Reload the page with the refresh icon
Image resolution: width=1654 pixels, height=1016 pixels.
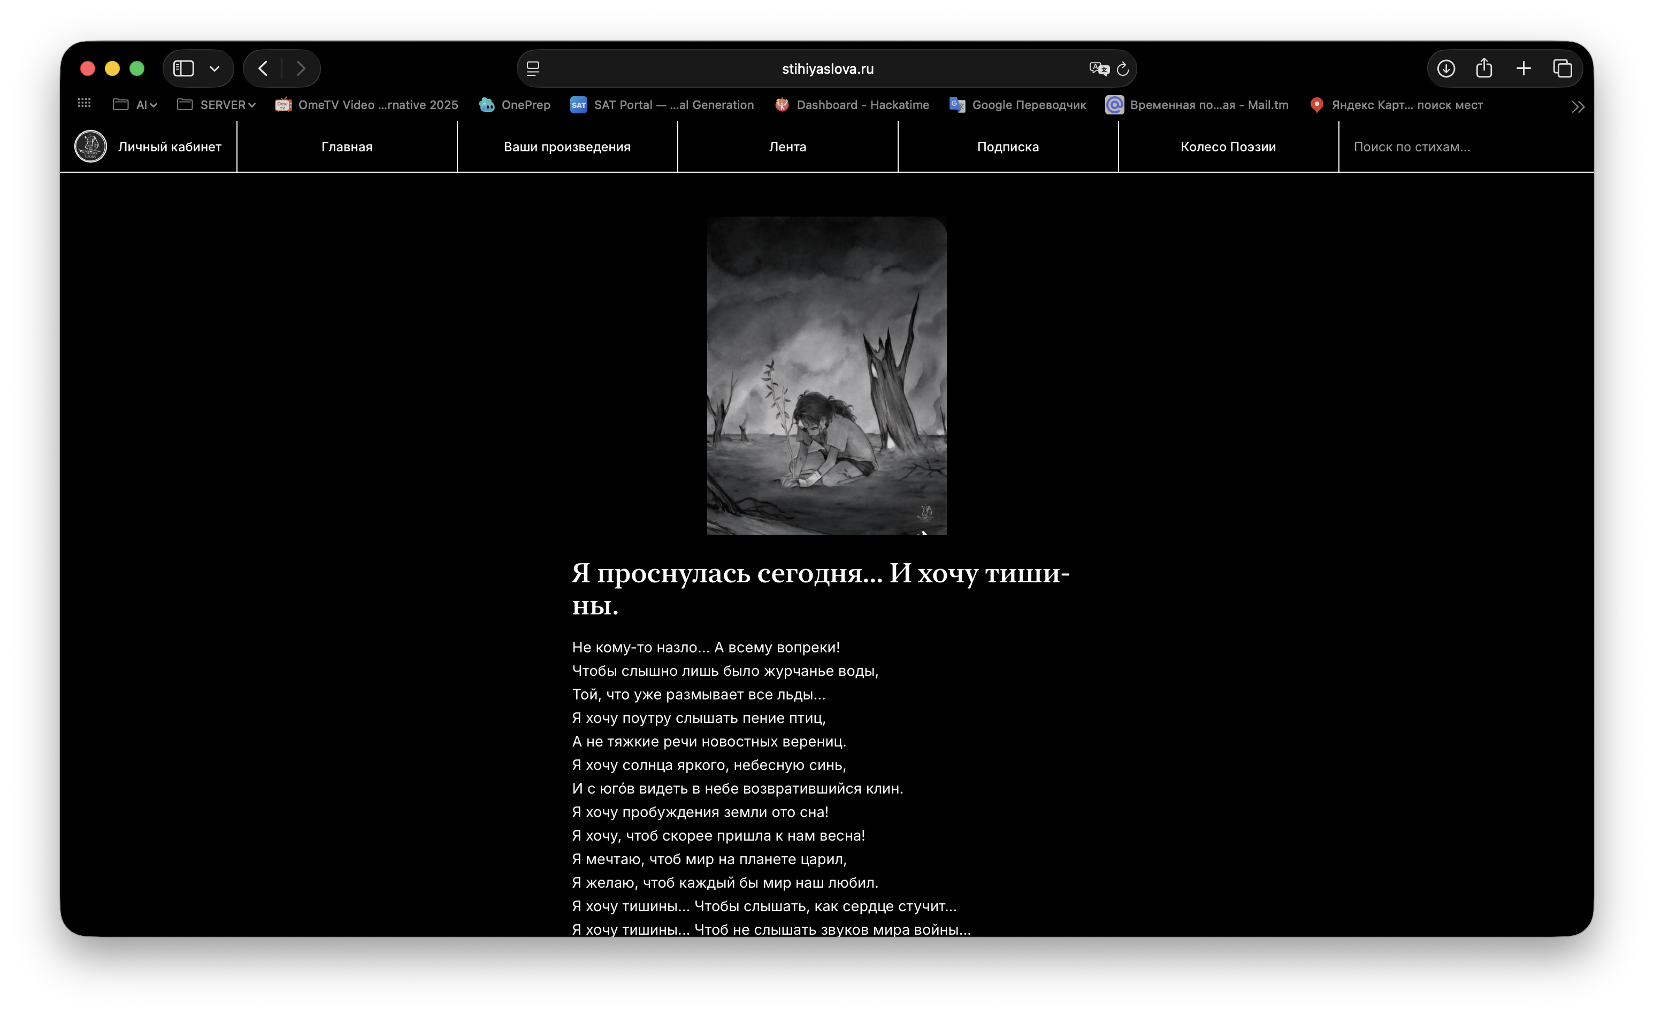(x=1122, y=68)
